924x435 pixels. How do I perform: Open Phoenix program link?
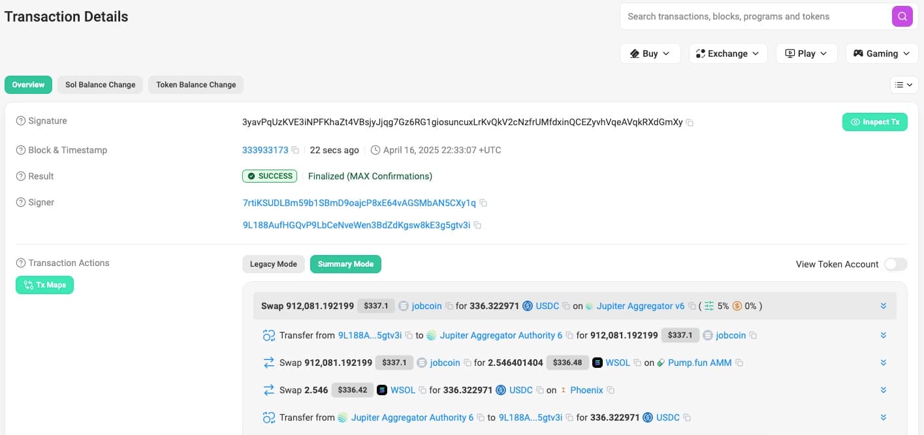coord(587,390)
